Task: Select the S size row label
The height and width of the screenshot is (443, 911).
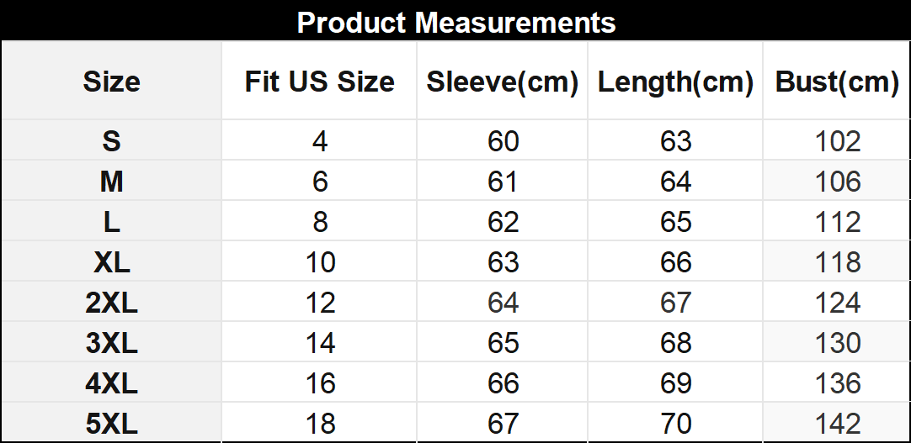Action: [x=111, y=141]
